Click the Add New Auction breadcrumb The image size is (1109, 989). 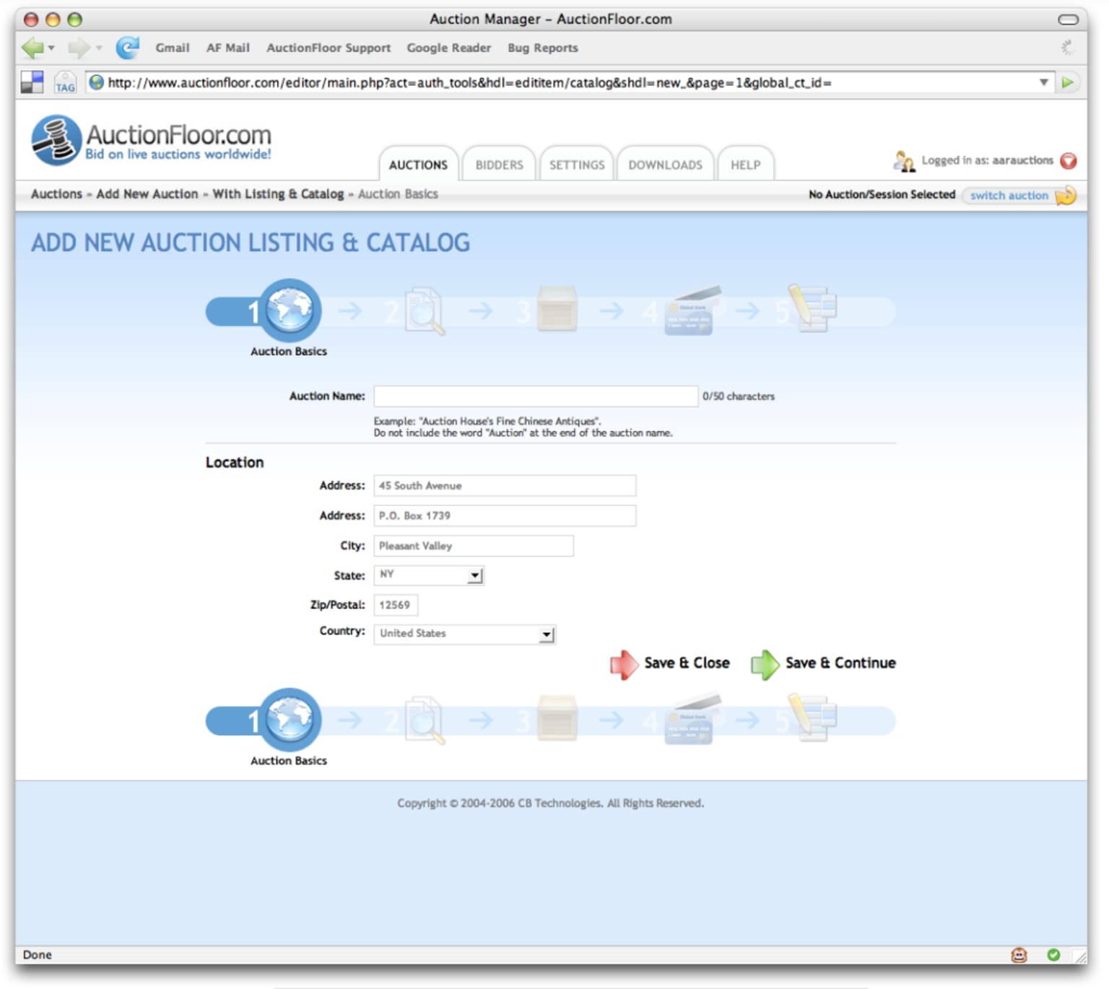tap(147, 193)
